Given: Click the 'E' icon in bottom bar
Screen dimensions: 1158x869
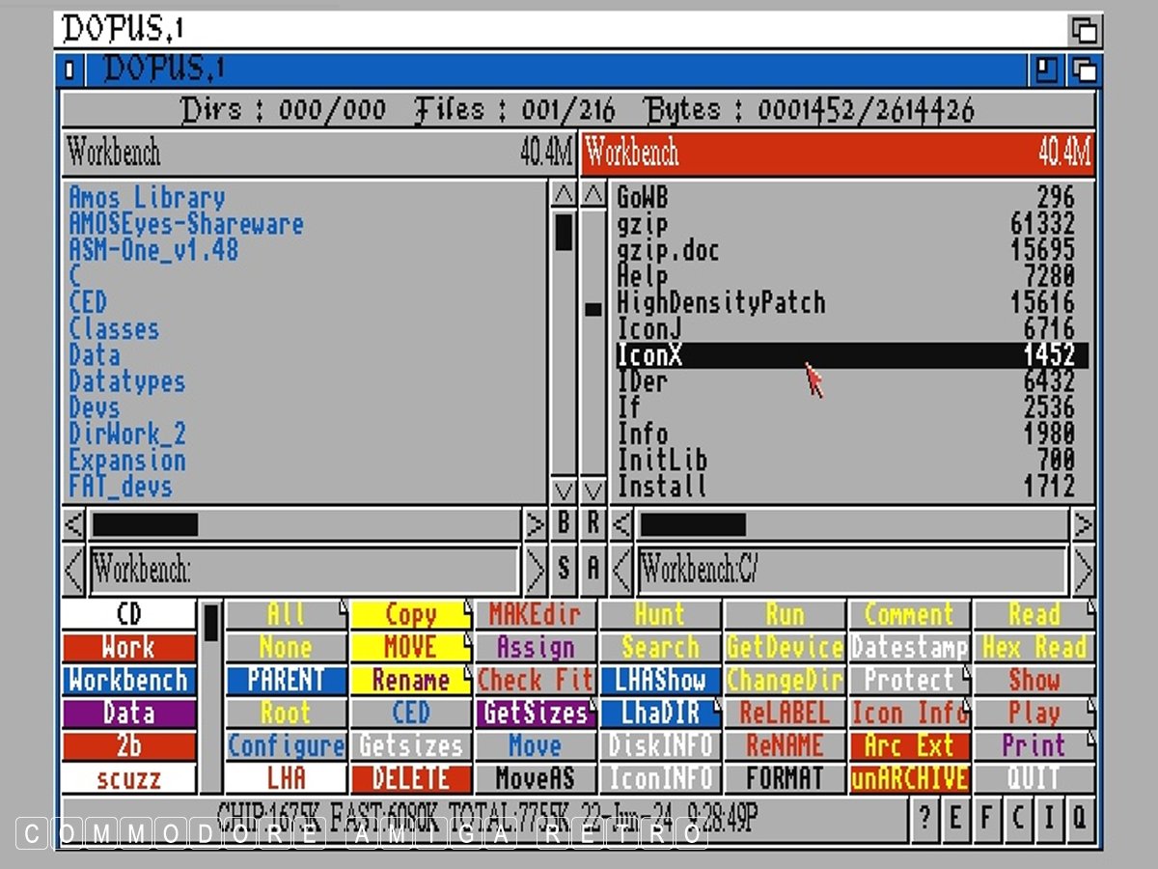Looking at the screenshot, I should pyautogui.click(x=955, y=818).
